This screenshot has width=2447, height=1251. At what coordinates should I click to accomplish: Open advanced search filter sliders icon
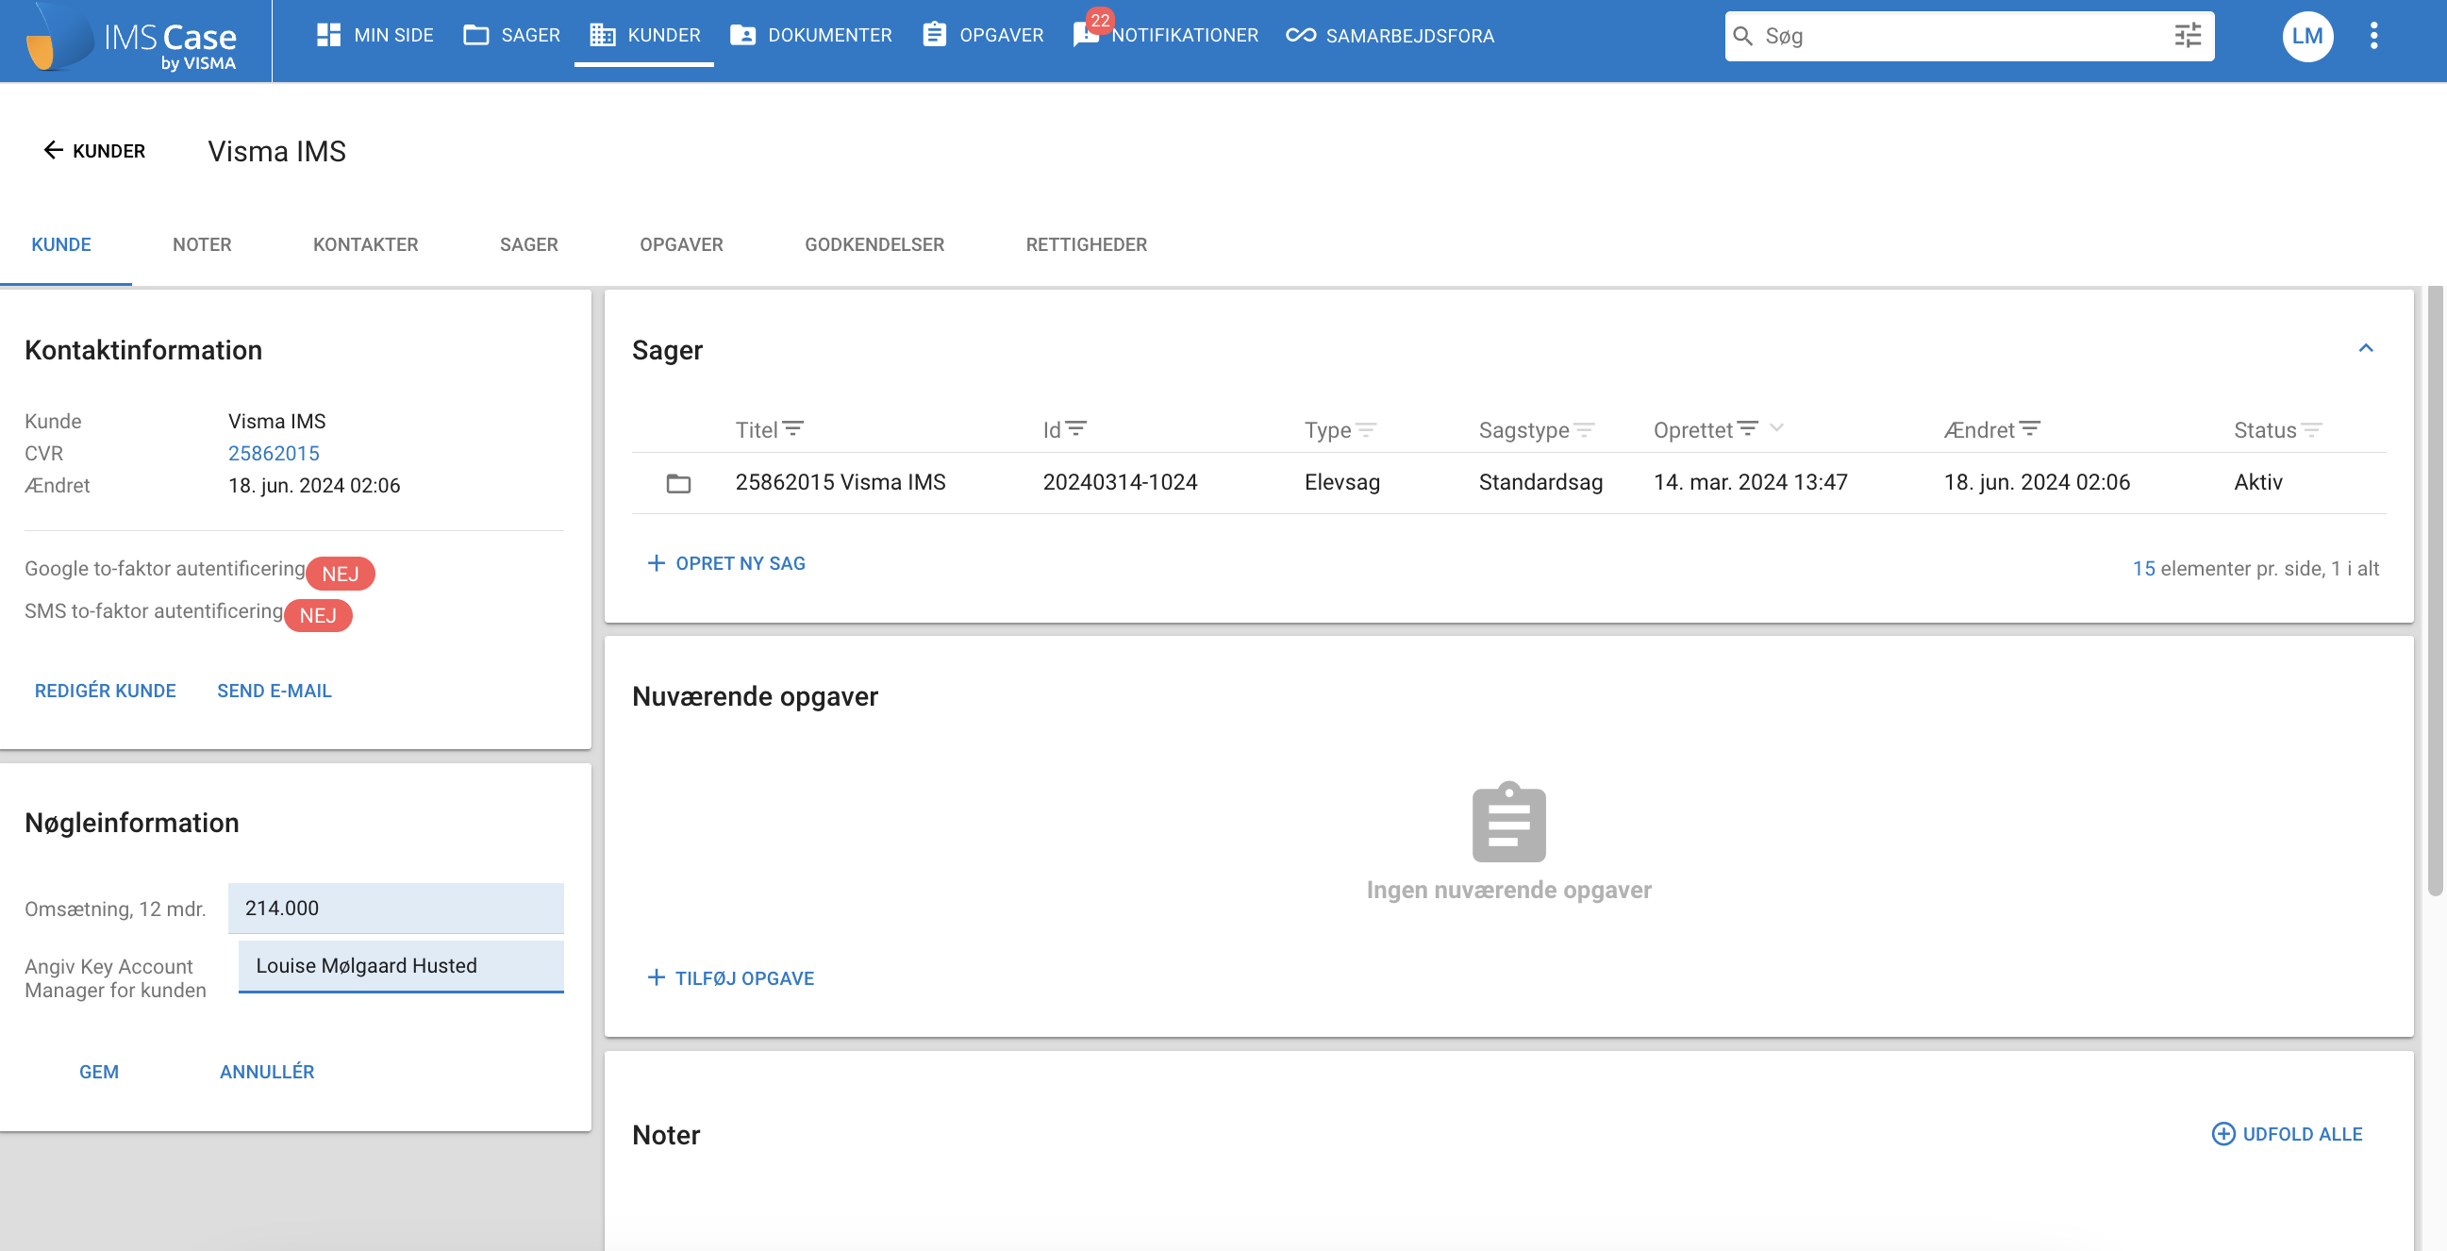point(2188,36)
